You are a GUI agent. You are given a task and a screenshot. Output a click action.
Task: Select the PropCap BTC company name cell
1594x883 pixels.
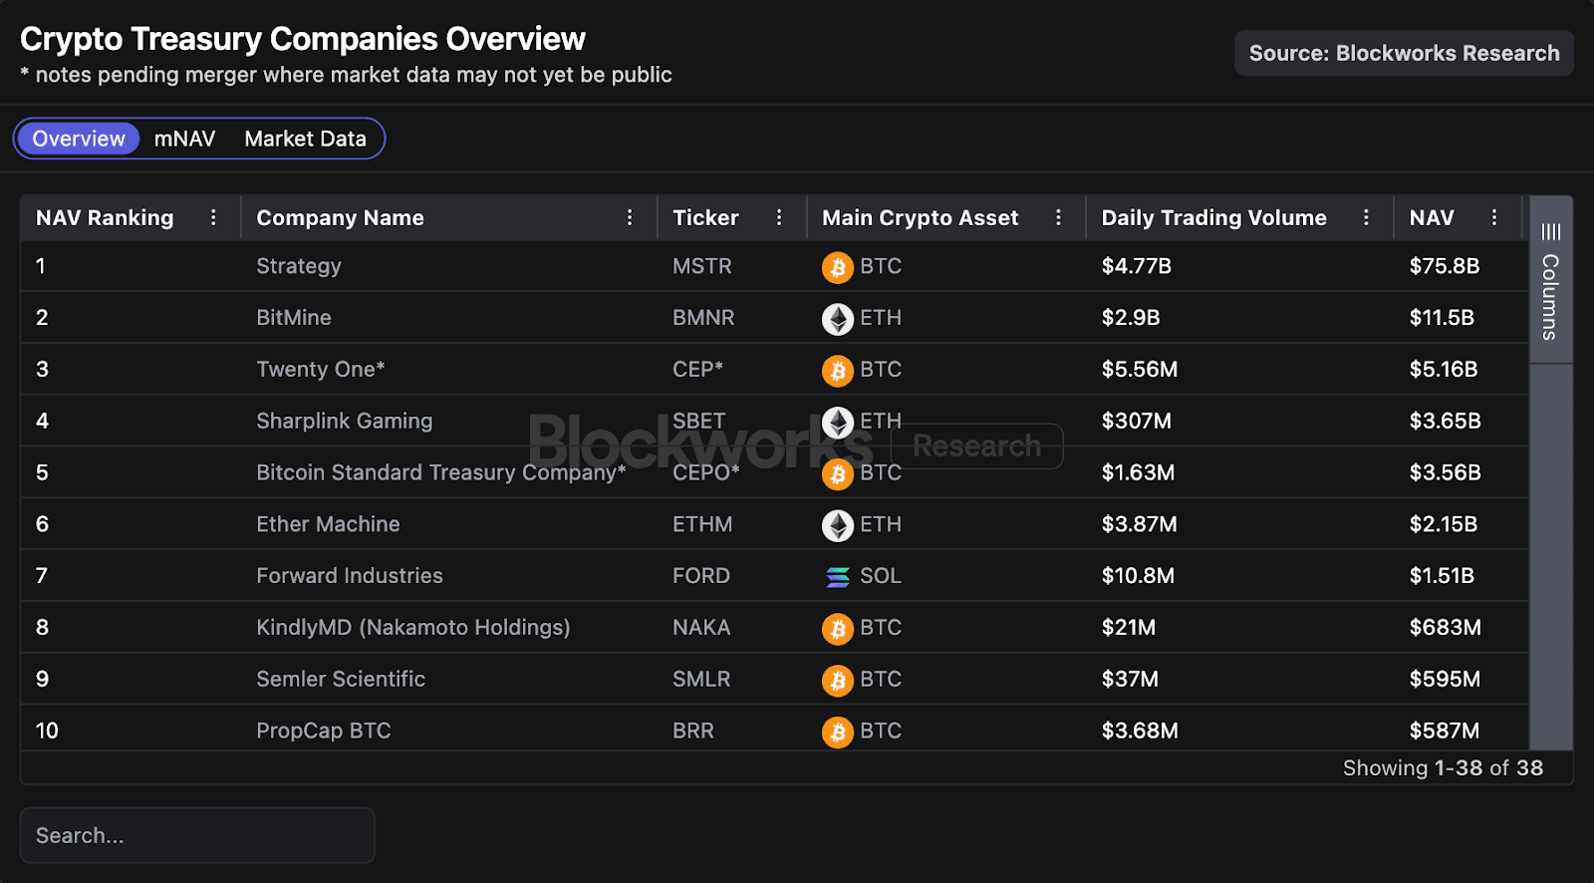[x=324, y=731]
